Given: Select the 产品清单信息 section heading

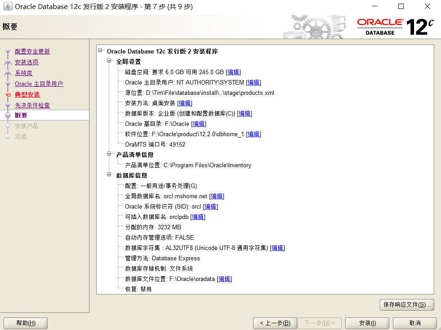Looking at the screenshot, I should click(135, 155).
